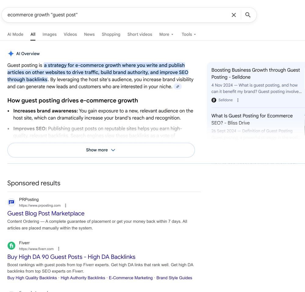This screenshot has width=305, height=292.
Task: Clear the search query with X icon
Action: click(x=234, y=15)
